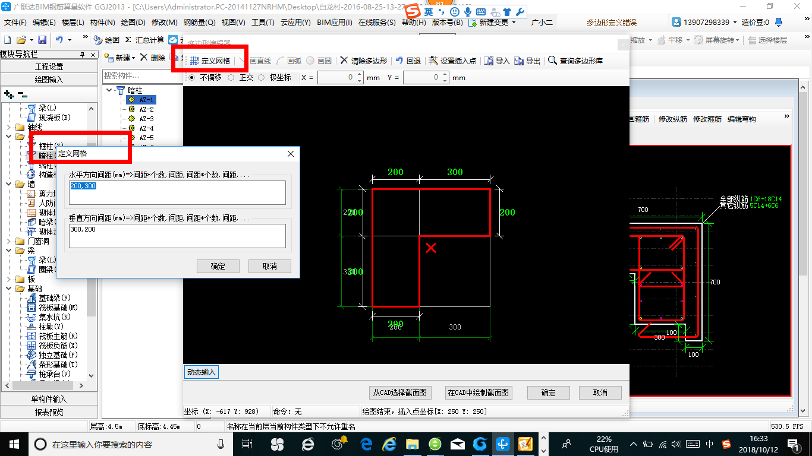The width and height of the screenshot is (812, 456).
Task: Expand the 板 folder
Action: (x=8, y=279)
